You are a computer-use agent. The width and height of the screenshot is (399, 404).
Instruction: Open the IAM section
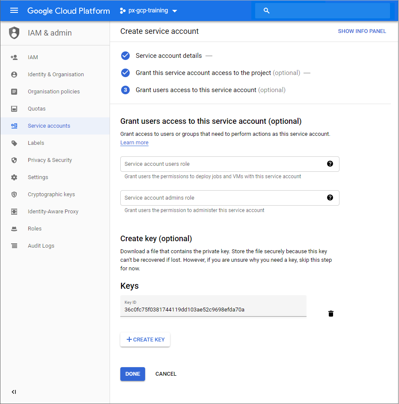coord(33,57)
